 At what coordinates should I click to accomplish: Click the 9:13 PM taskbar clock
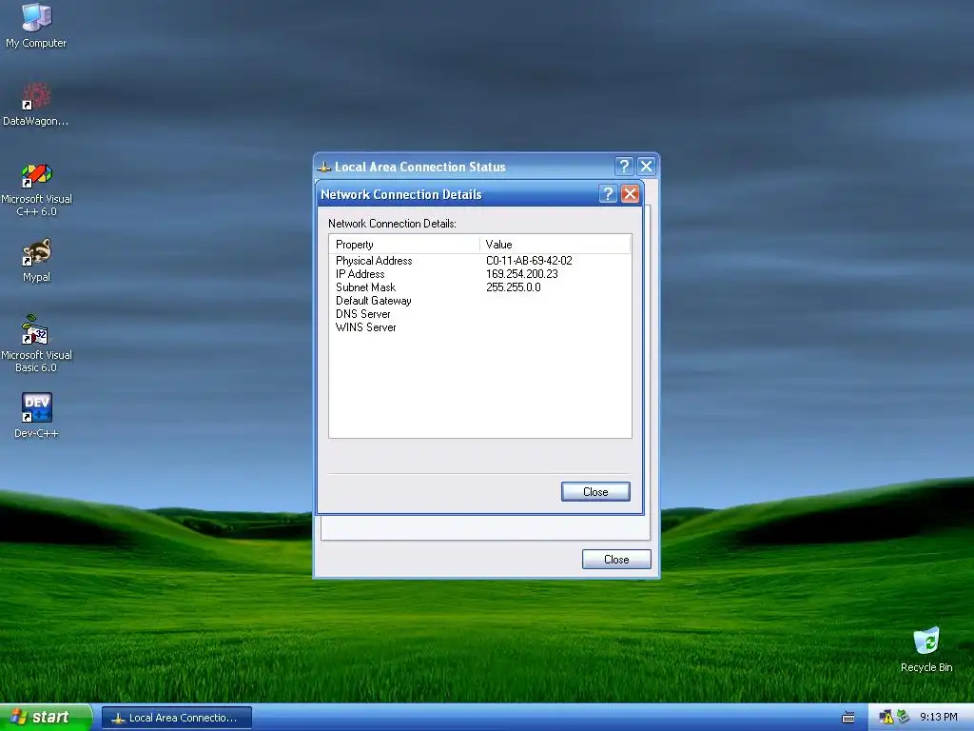click(939, 718)
